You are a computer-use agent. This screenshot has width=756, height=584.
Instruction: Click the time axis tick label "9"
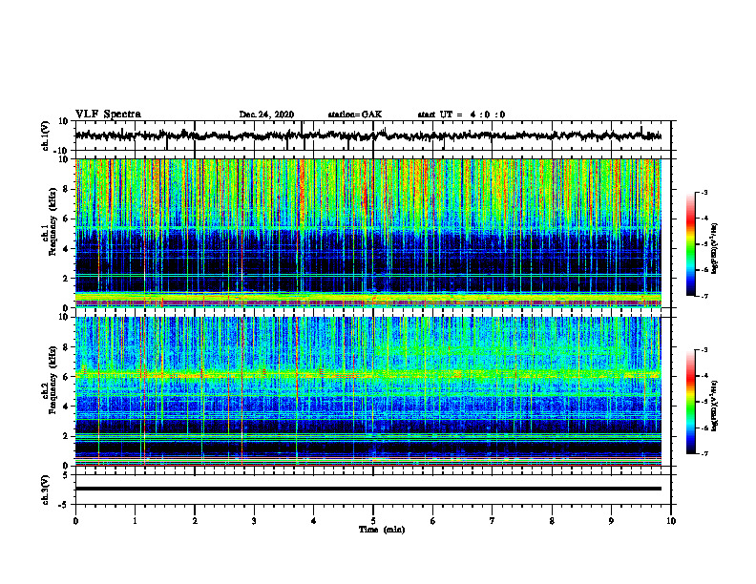(x=611, y=521)
